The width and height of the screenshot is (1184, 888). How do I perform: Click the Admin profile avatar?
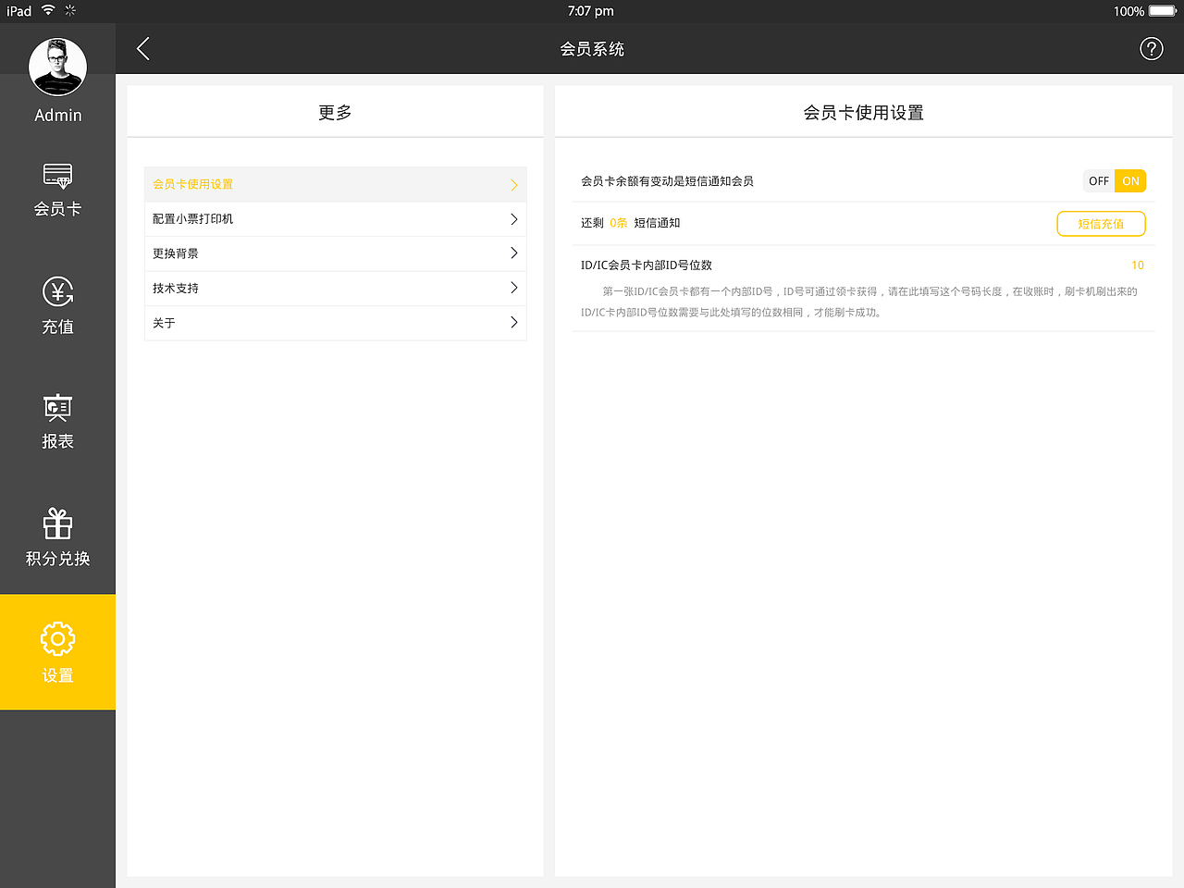click(57, 67)
